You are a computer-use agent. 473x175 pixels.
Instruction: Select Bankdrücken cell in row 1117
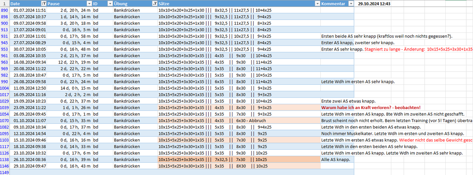tap(135, 146)
